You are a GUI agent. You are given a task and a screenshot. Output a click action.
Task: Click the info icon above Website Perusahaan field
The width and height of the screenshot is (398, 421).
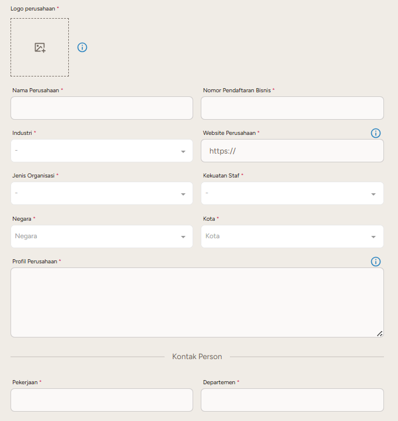(376, 133)
